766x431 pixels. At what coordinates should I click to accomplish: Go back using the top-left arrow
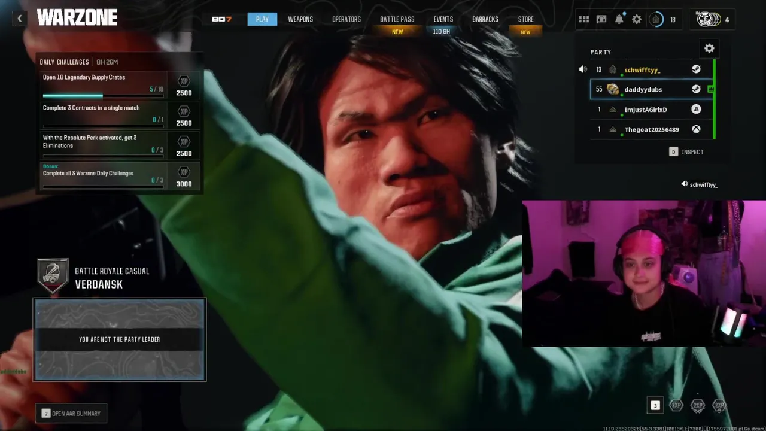[x=19, y=19]
